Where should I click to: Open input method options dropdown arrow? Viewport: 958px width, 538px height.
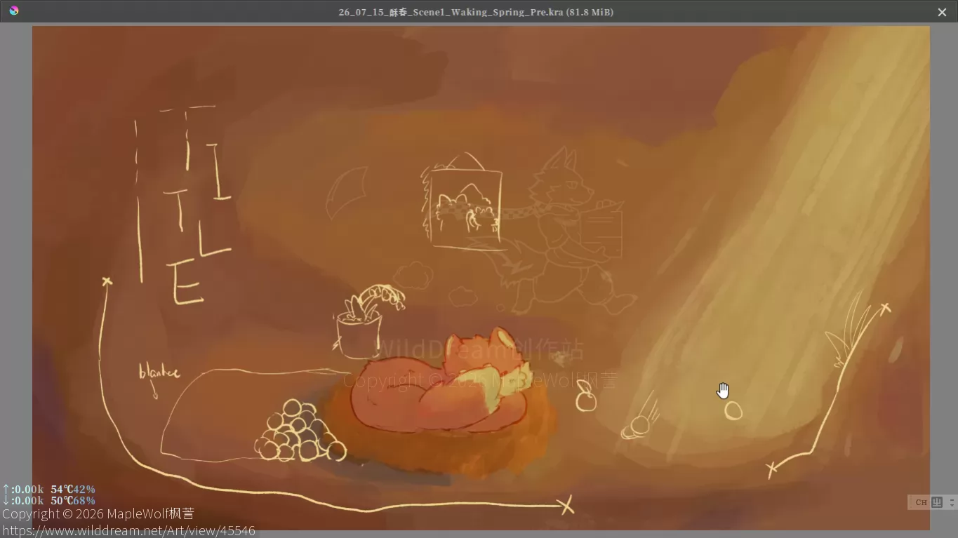click(x=952, y=502)
